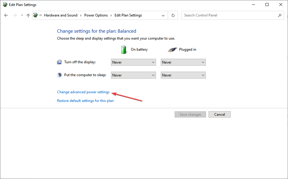Open sleep dropdown for Plugged in
Viewport: 288px width, 179px height.
[x=183, y=75]
